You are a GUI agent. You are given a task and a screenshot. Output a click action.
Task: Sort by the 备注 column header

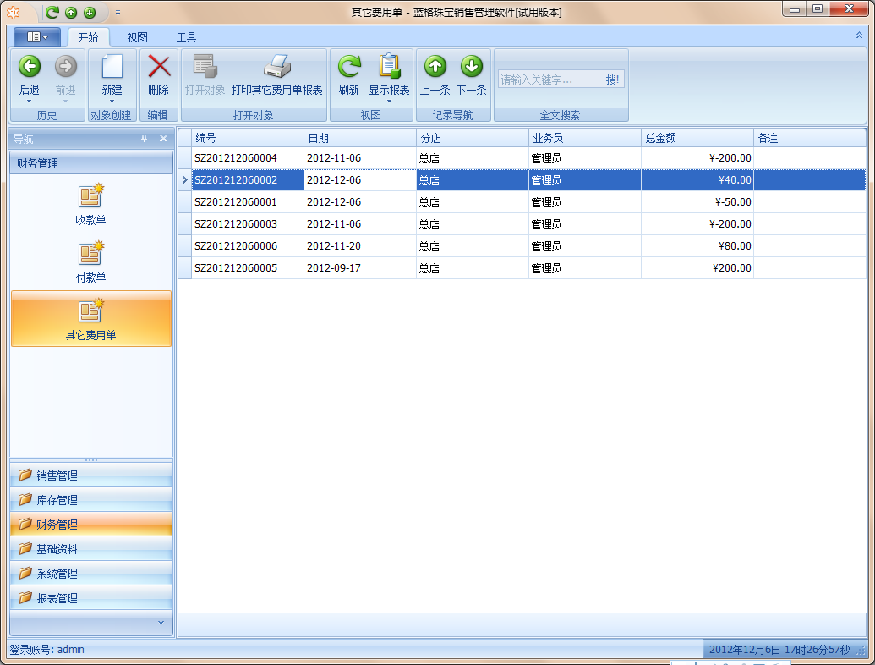(810, 138)
